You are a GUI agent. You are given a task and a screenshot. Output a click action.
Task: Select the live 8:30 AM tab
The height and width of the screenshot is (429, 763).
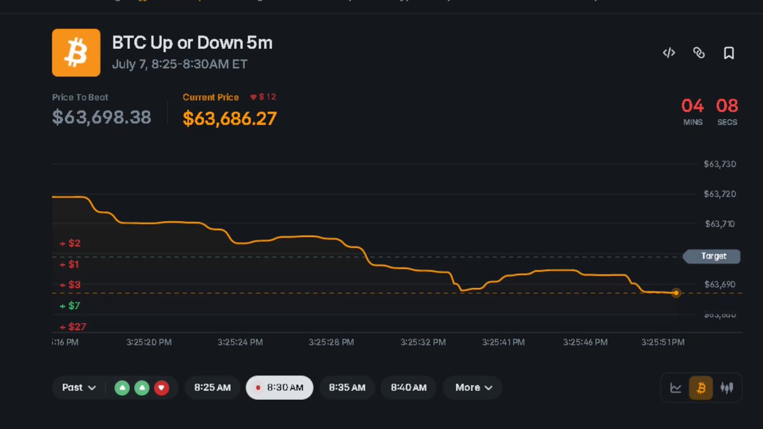pyautogui.click(x=280, y=388)
